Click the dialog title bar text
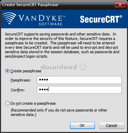Image resolution: width=128 pixels, height=133 pixels. pyautogui.click(x=30, y=5)
